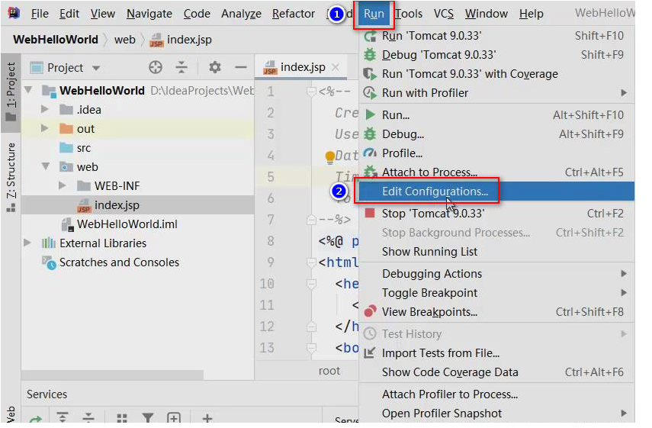Open Project panel settings gear
This screenshot has width=652, height=428.
pyautogui.click(x=214, y=67)
